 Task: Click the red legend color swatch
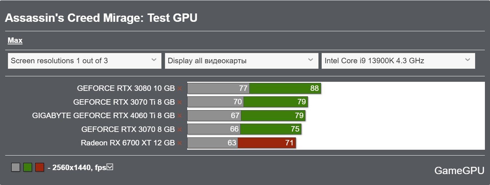pyautogui.click(x=40, y=167)
